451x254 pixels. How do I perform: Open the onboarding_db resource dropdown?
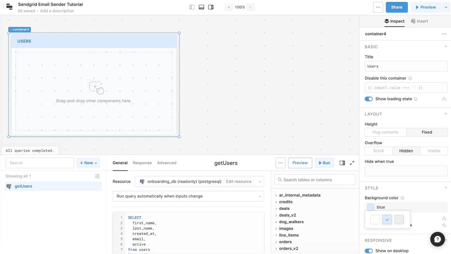coord(260,181)
